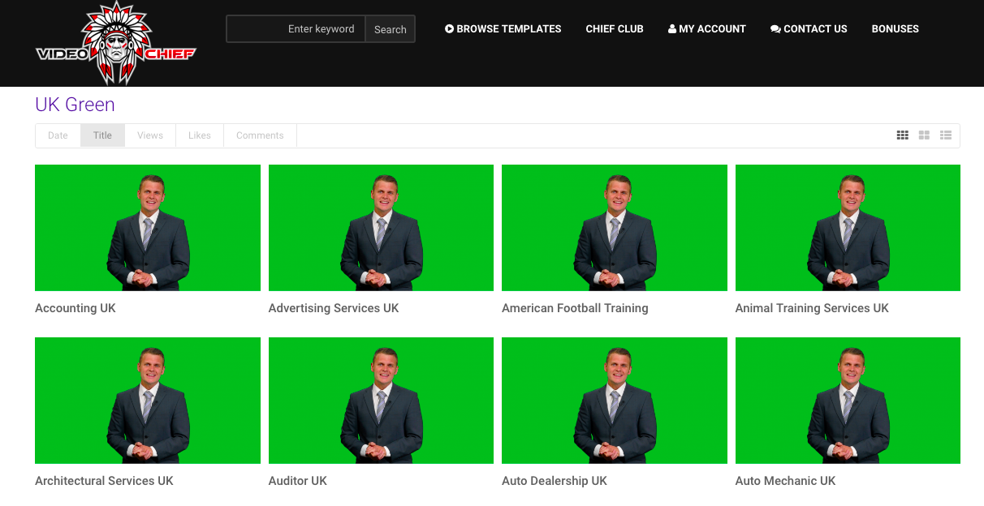984x506 pixels.
Task: Switch to list view icon
Action: (x=946, y=135)
